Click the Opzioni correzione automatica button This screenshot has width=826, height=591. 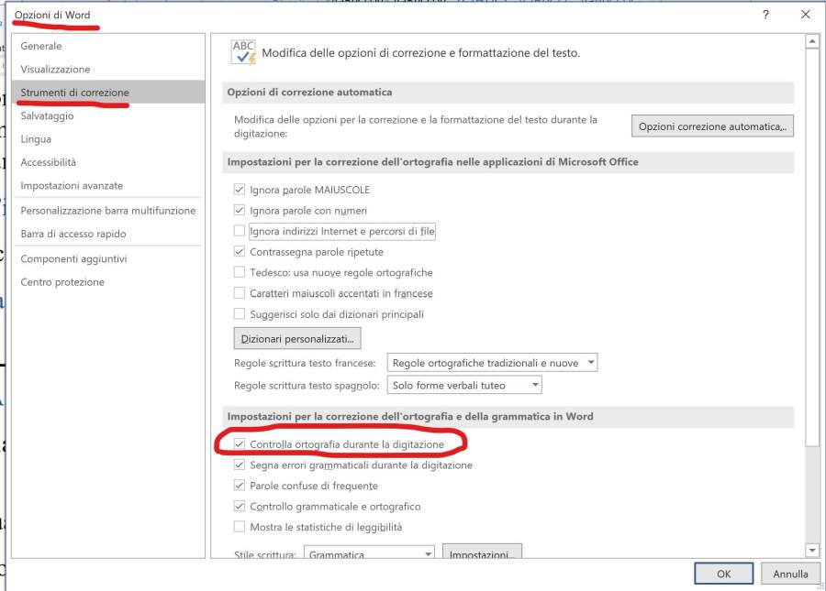tap(712, 126)
